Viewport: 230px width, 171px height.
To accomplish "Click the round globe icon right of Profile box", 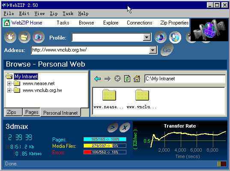I will point(161,37).
